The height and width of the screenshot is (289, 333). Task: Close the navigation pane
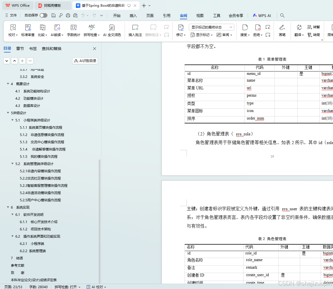click(95, 49)
